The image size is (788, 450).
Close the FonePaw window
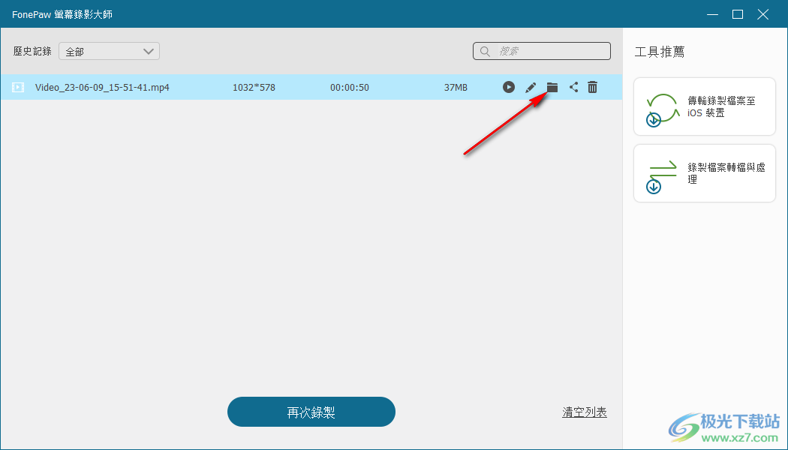click(763, 14)
